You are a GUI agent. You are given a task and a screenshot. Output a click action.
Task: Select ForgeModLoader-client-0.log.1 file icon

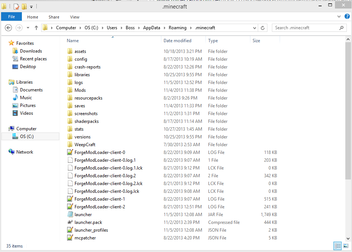(70, 160)
